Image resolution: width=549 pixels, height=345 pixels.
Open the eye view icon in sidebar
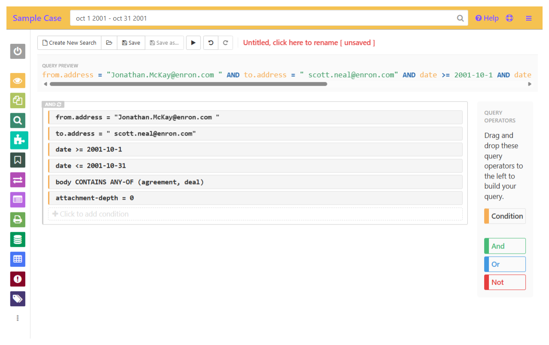tap(18, 81)
